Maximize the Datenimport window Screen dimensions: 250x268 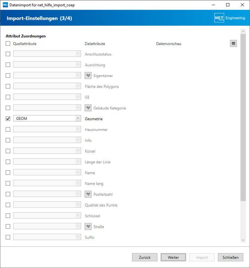click(228, 5)
